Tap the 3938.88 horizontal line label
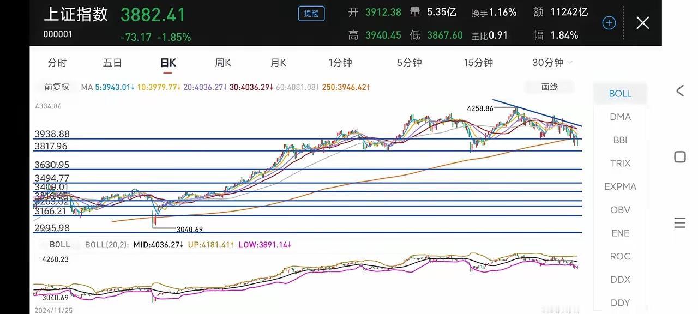This screenshot has width=698, height=314. (x=52, y=134)
